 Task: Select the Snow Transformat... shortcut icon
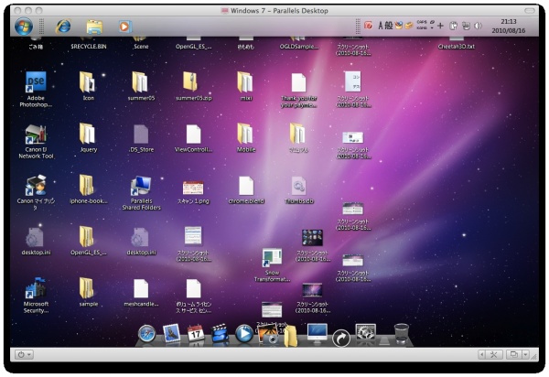click(x=272, y=258)
